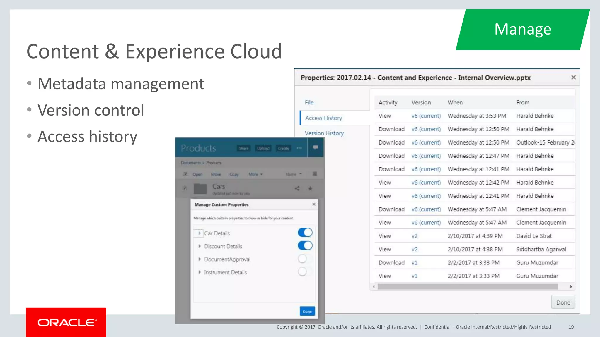Select 'Wednesday at 12:42 PM' cell
The image size is (600, 337).
(478, 183)
